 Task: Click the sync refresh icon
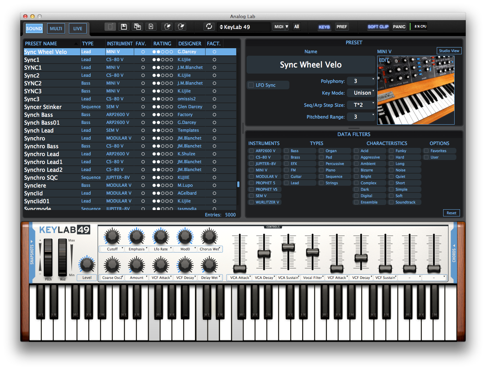[x=209, y=26]
